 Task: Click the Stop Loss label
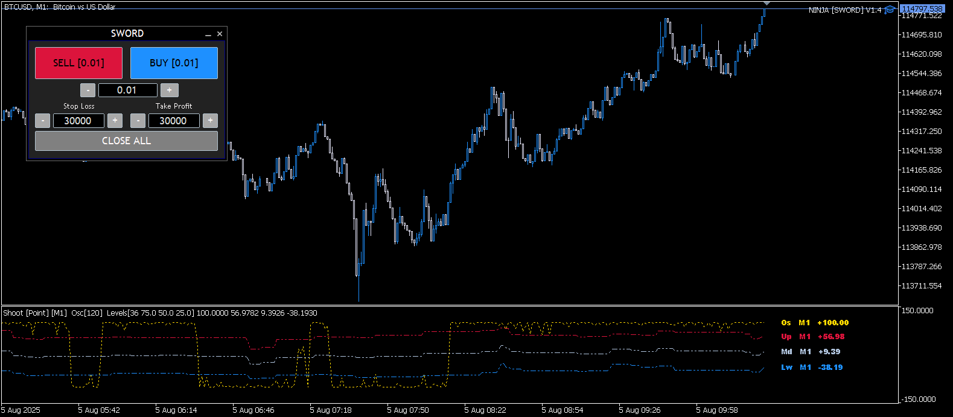(79, 106)
